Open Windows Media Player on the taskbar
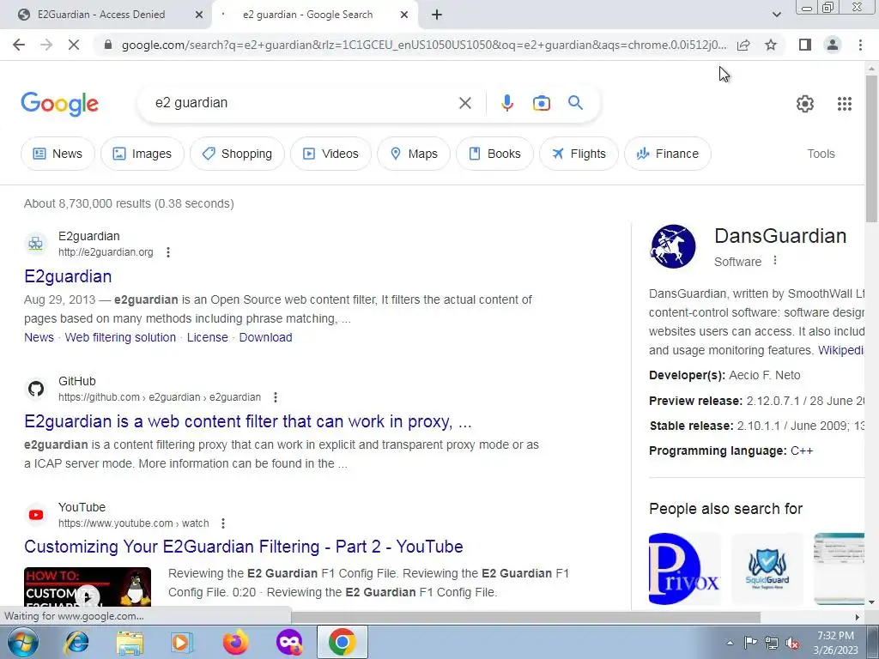Screen dimensions: 879x659 point(182,642)
